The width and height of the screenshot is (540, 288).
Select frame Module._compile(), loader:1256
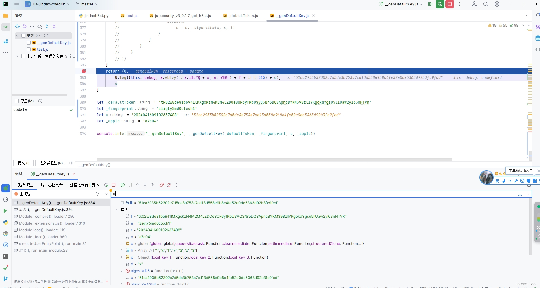coord(61,216)
